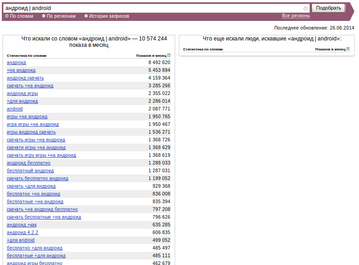This screenshot has width=359, height=265.
Task: Open the "игры андроид скачать" link
Action: pyautogui.click(x=31, y=132)
